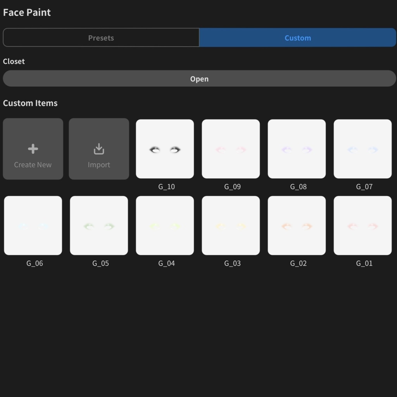The image size is (397, 397).
Task: Pick the G_07 blue face paint
Action: click(362, 149)
